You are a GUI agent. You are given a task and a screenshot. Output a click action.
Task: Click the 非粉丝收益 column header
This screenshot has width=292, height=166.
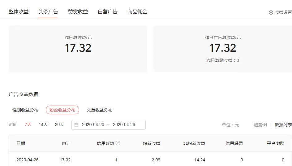pos(194,143)
